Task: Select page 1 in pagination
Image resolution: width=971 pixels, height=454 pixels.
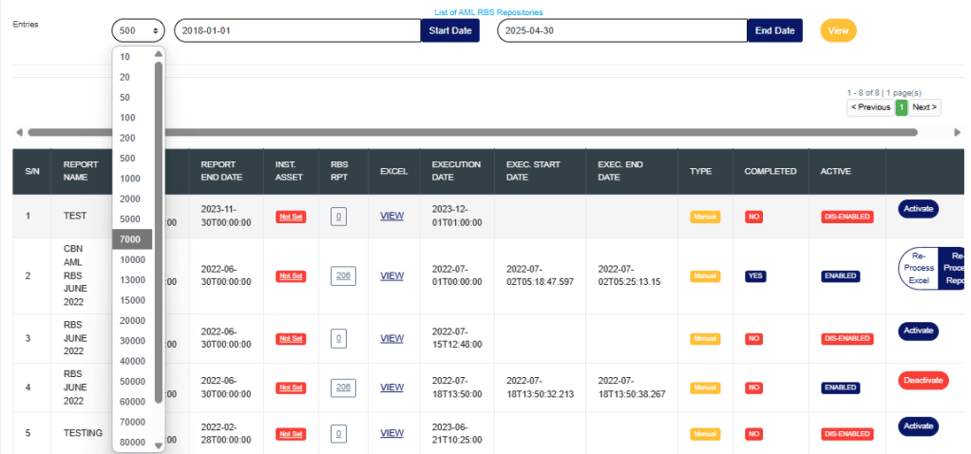Action: (901, 107)
